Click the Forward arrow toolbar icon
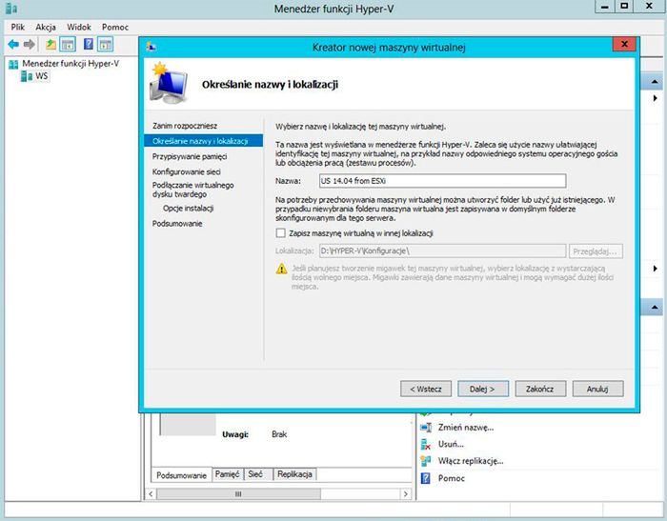This screenshot has width=667, height=521. click(x=29, y=44)
